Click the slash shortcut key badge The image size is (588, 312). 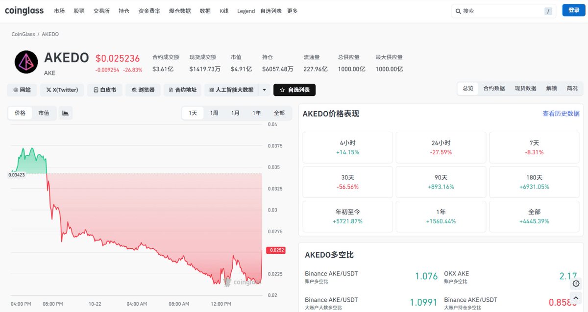(x=548, y=11)
